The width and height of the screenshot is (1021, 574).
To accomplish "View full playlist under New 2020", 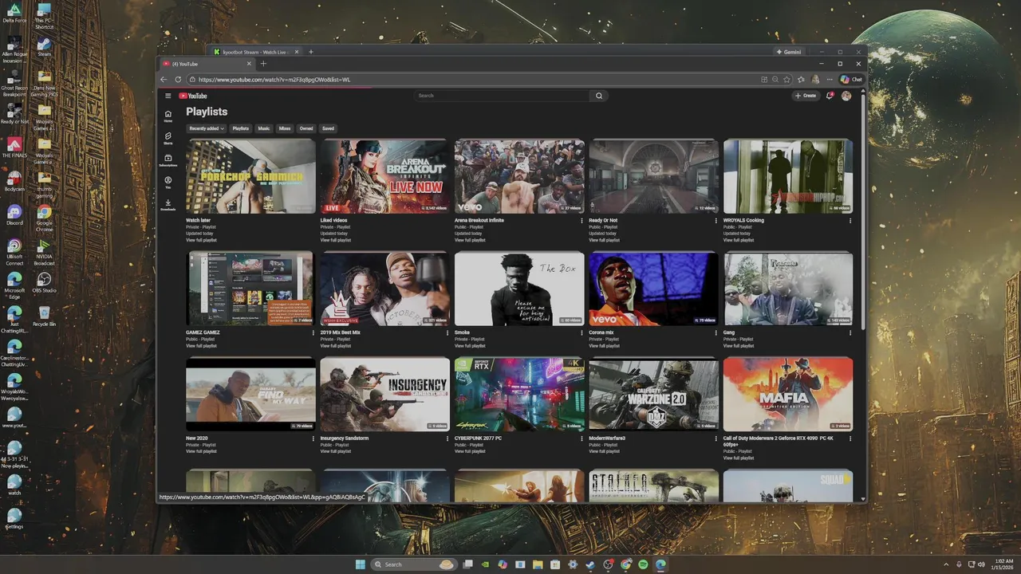I will coord(201,451).
